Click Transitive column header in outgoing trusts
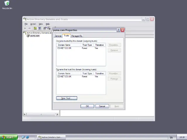Screen dimensions: 187x140 (x=99, y=45)
